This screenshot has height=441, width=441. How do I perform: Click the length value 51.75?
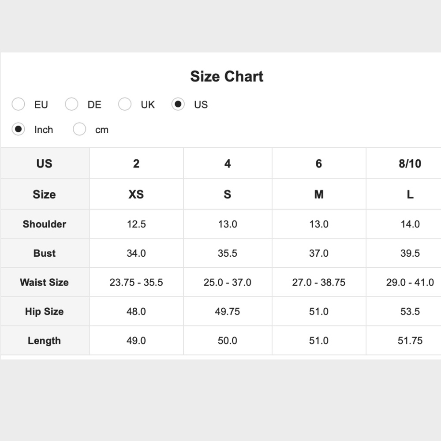pyautogui.click(x=410, y=340)
